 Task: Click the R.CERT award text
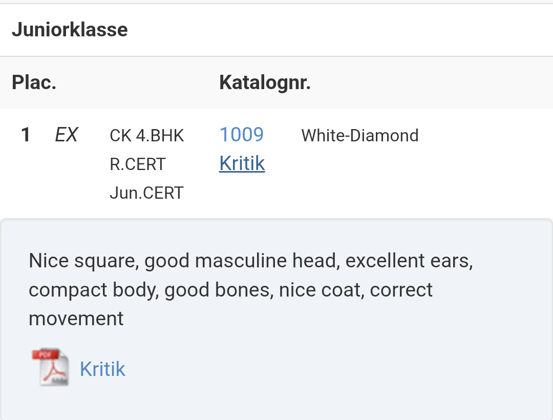point(138,164)
